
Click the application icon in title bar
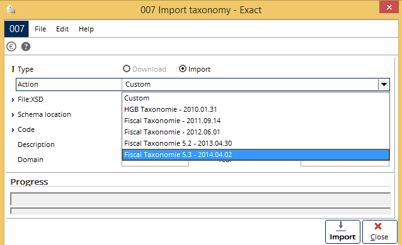click(x=11, y=9)
